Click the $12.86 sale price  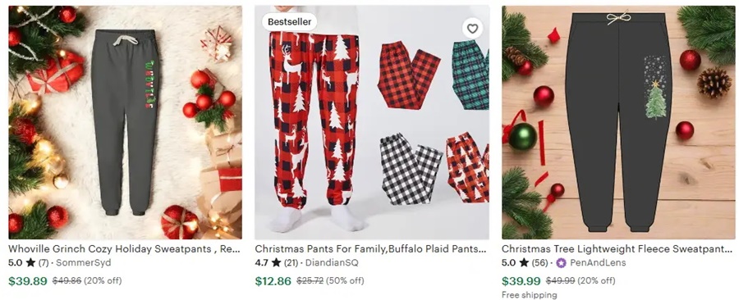pos(273,281)
